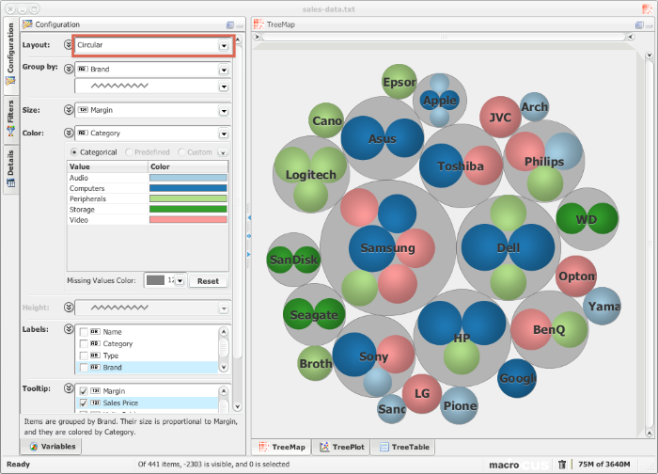Click the Configuration side tab
Image resolution: width=658 pixels, height=474 pixels.
tap(10, 55)
